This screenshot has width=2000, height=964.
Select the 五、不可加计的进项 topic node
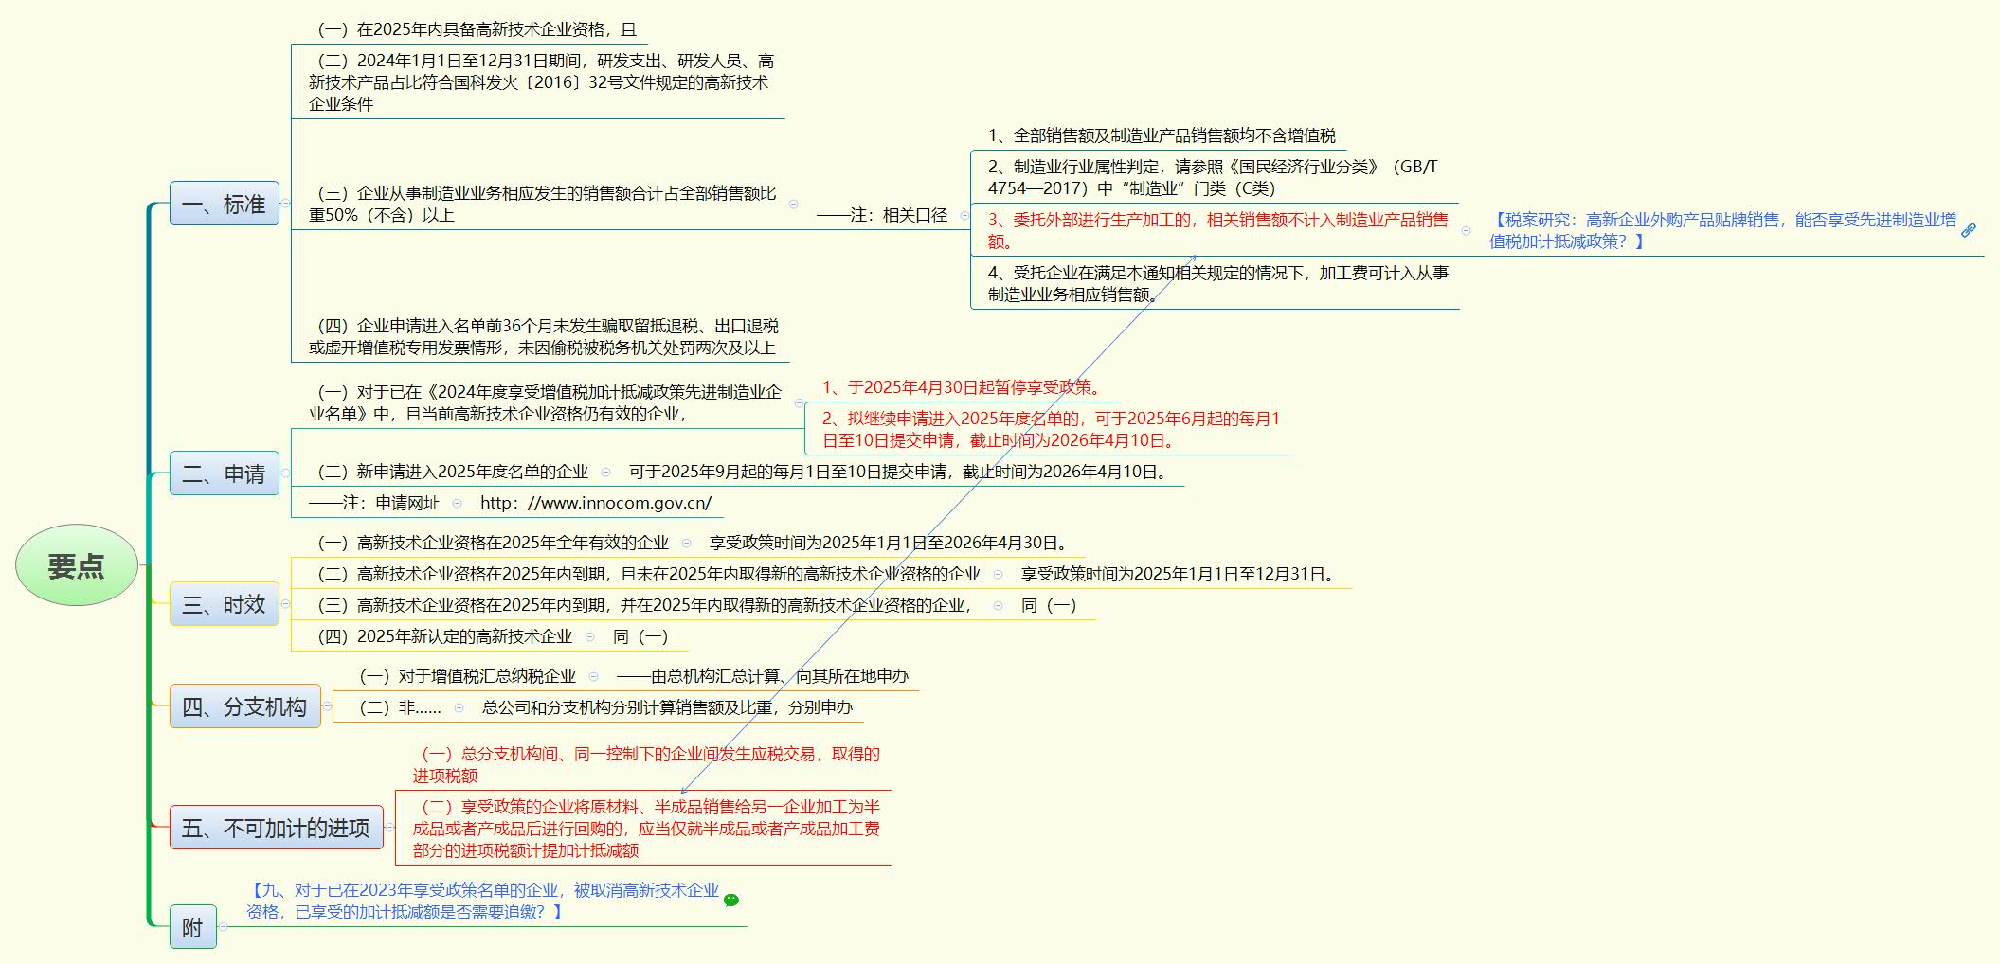pyautogui.click(x=277, y=828)
